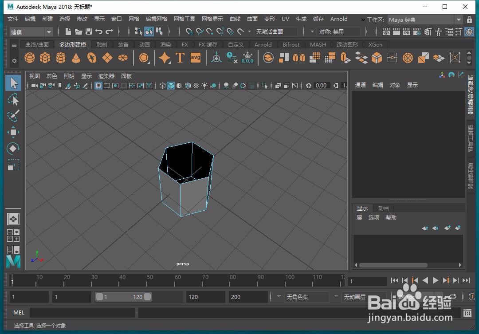Click the polygon type text T icon
This screenshot has height=334, width=479.
click(180, 58)
